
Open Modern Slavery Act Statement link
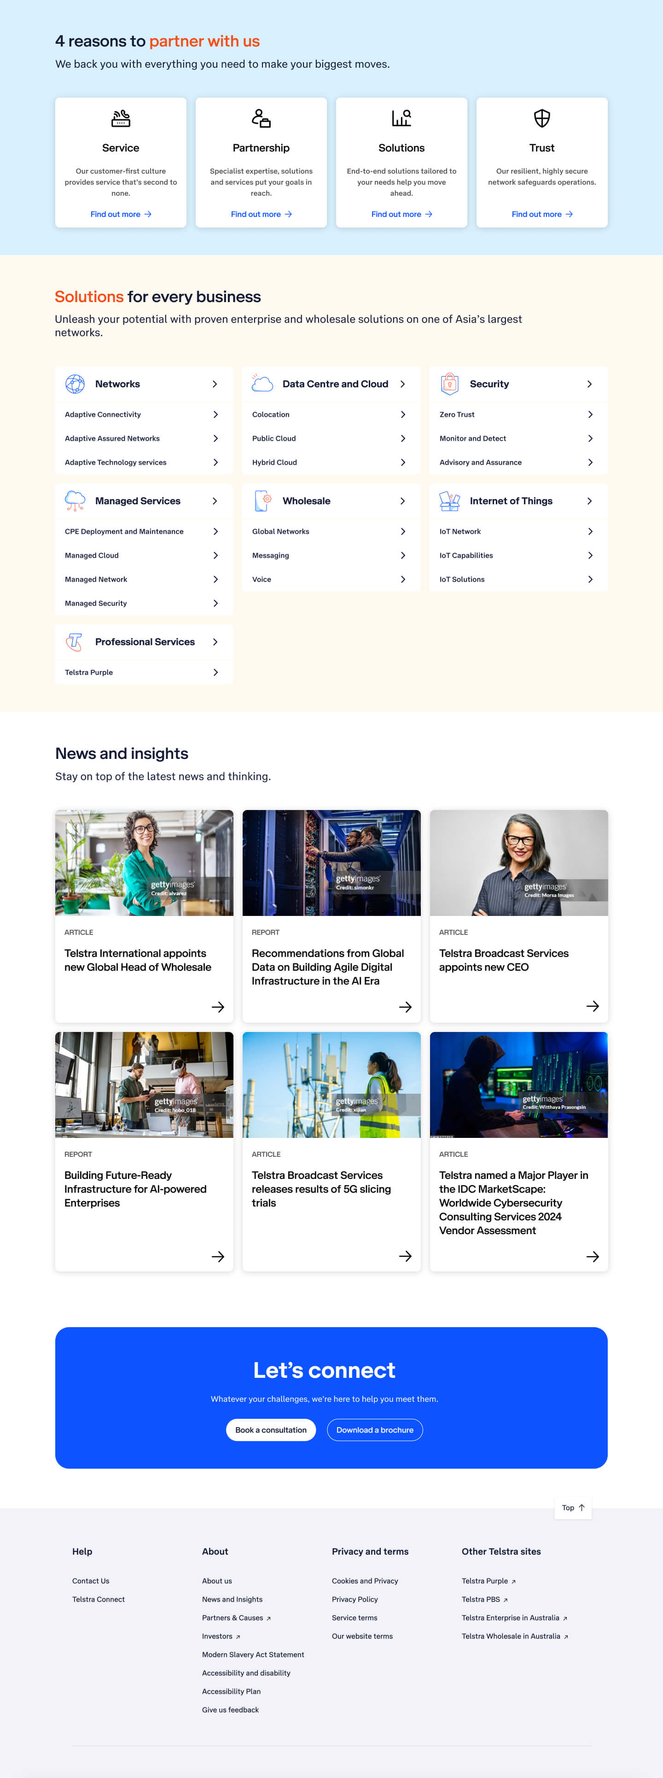click(x=253, y=1655)
